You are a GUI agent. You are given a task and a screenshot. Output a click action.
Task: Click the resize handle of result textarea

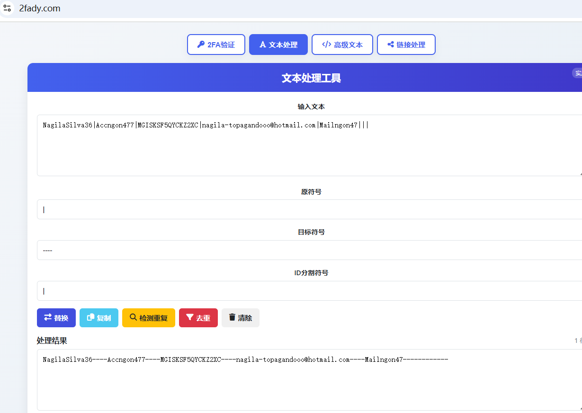tap(580, 408)
